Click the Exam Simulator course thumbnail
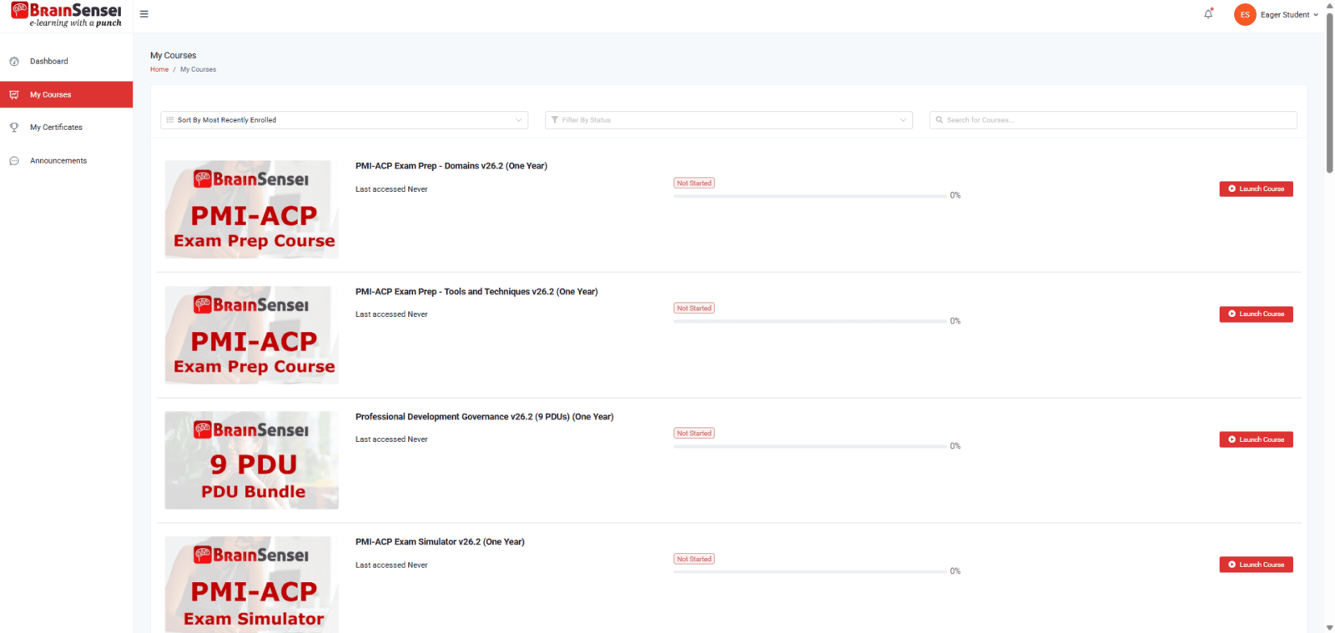The width and height of the screenshot is (1335, 633). pos(252,585)
